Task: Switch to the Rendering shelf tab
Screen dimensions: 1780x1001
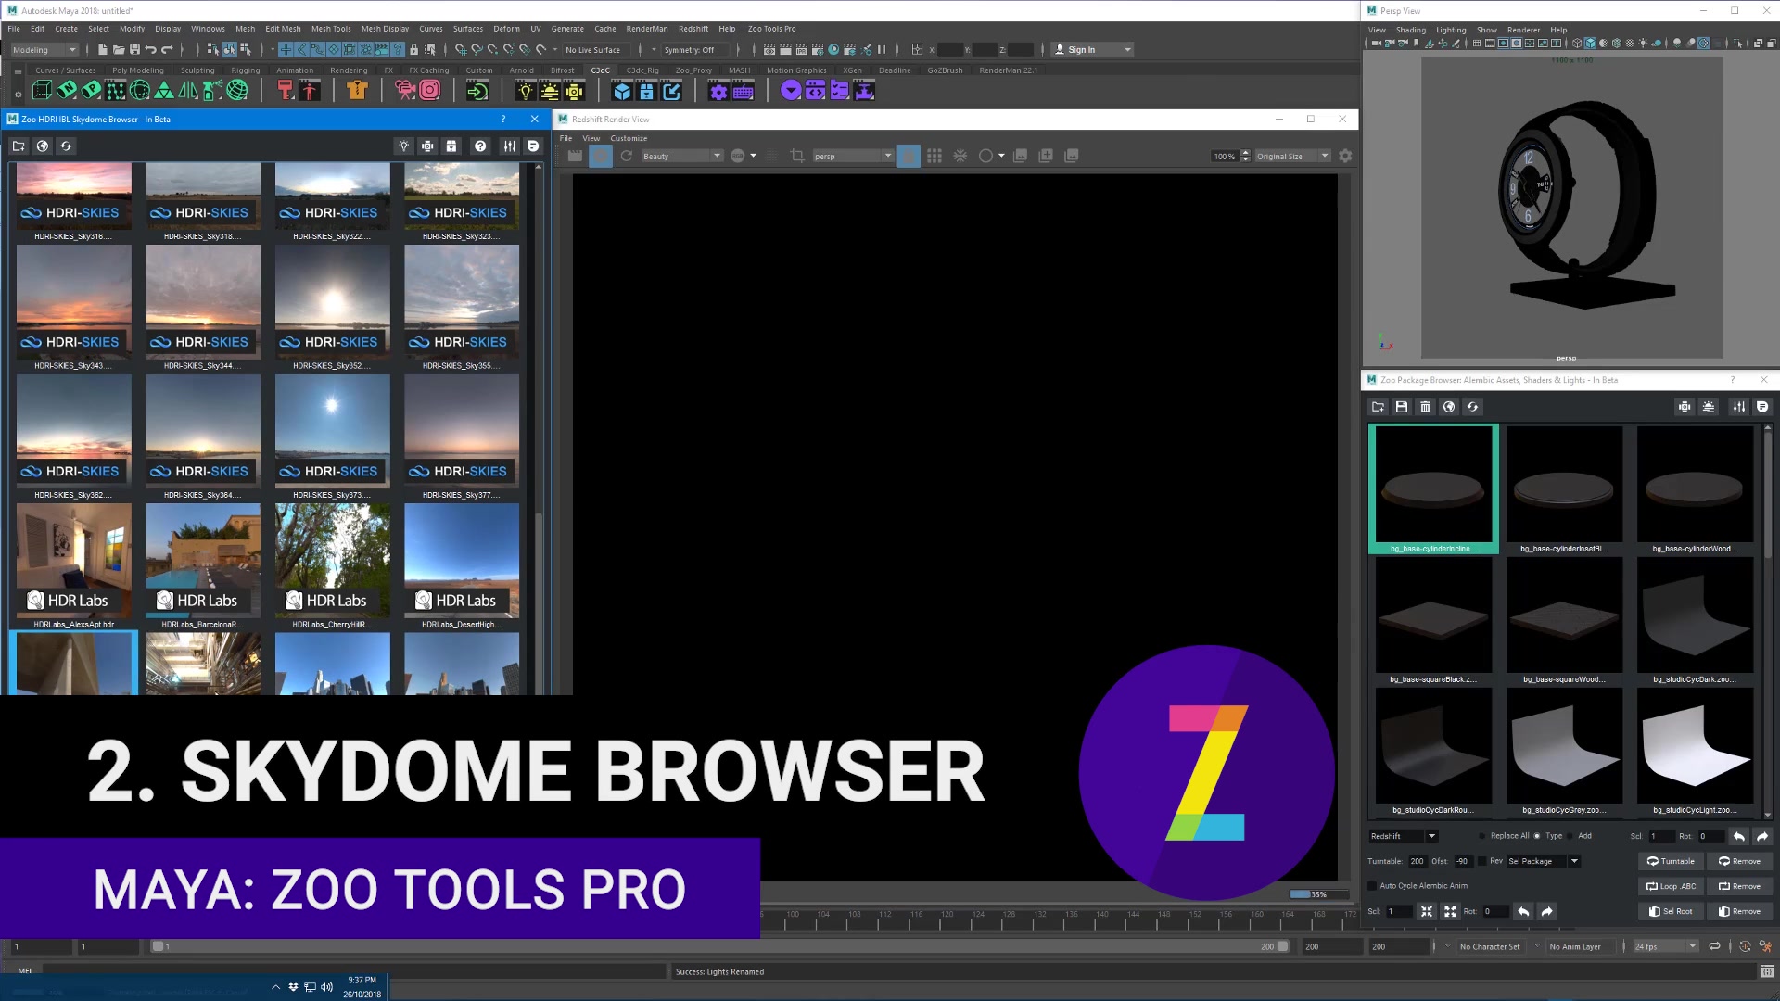Action: tap(350, 70)
